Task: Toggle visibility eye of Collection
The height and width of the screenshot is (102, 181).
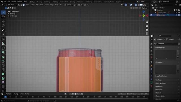Action: [176, 10]
